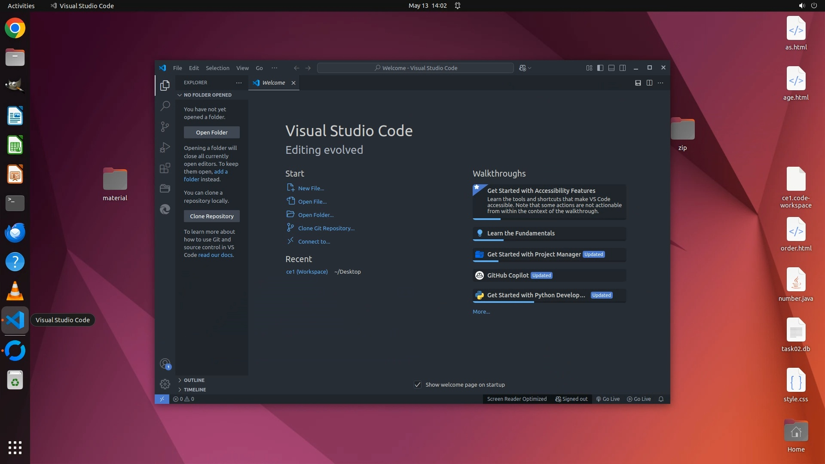Toggle the primary side bar layout icon
The width and height of the screenshot is (825, 464).
tap(600, 68)
